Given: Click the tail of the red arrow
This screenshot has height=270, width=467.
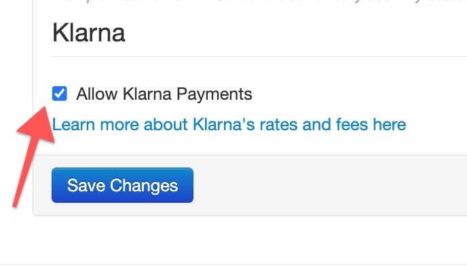Looking at the screenshot, I should click(x=16, y=204).
